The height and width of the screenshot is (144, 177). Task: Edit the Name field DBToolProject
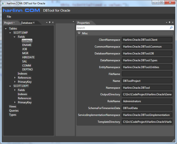coord(147,81)
